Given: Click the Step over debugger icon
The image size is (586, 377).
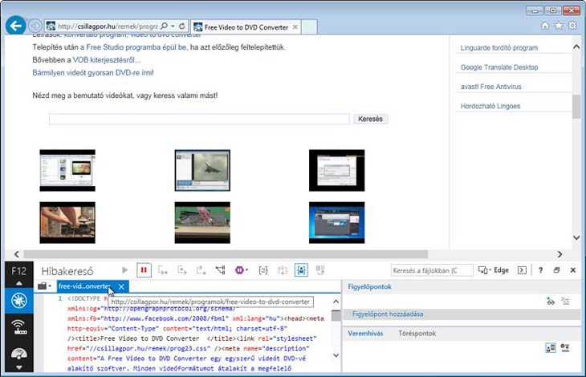Looking at the screenshot, I should [x=182, y=270].
